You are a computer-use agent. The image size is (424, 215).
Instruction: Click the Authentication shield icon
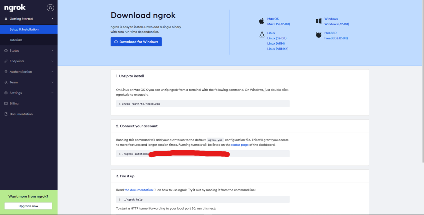click(x=6, y=72)
